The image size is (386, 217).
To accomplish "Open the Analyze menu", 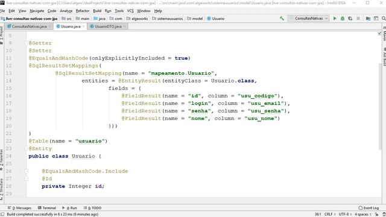I will [66, 11].
